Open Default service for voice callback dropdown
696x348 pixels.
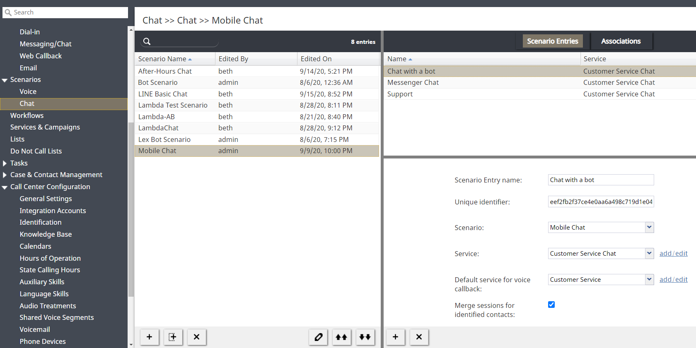coord(649,279)
